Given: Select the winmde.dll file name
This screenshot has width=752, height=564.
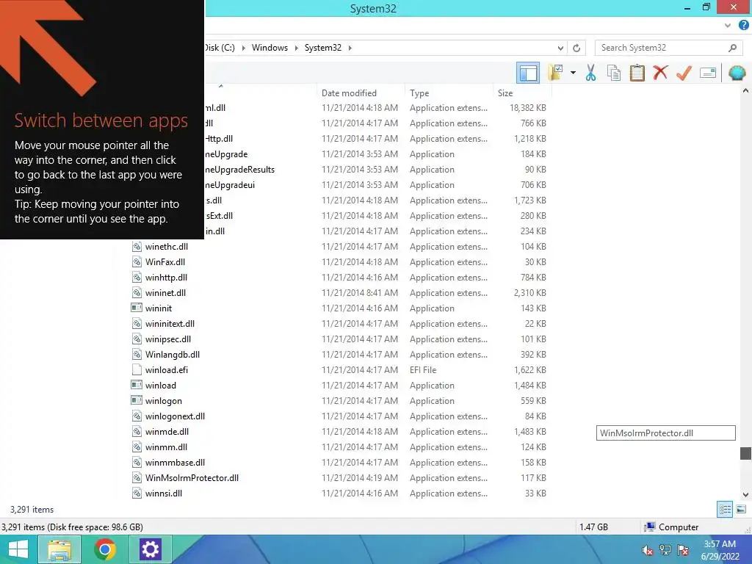Looking at the screenshot, I should click(x=167, y=432).
